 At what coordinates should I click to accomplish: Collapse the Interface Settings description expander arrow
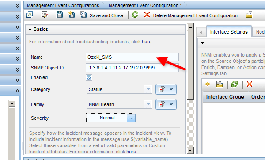pos(202,43)
